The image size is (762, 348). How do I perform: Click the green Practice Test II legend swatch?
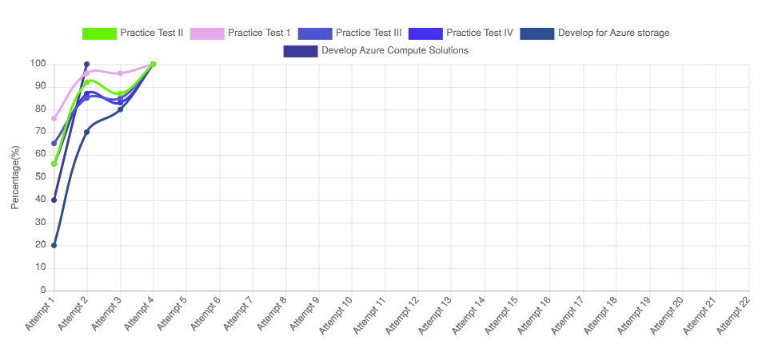pos(99,34)
